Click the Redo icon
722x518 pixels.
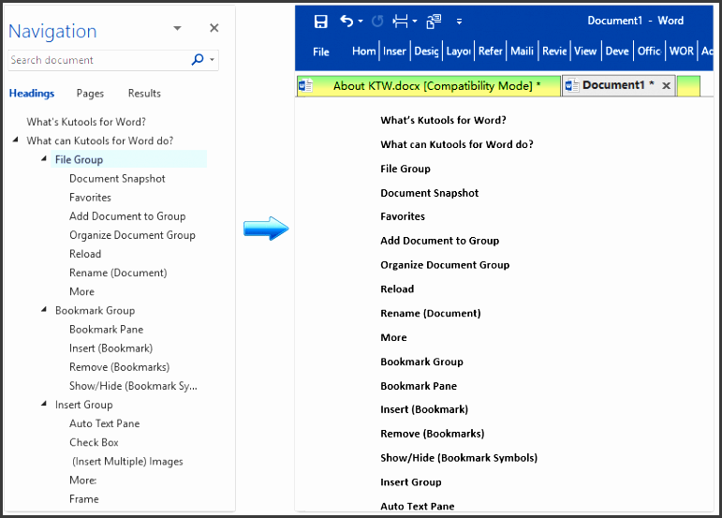377,22
